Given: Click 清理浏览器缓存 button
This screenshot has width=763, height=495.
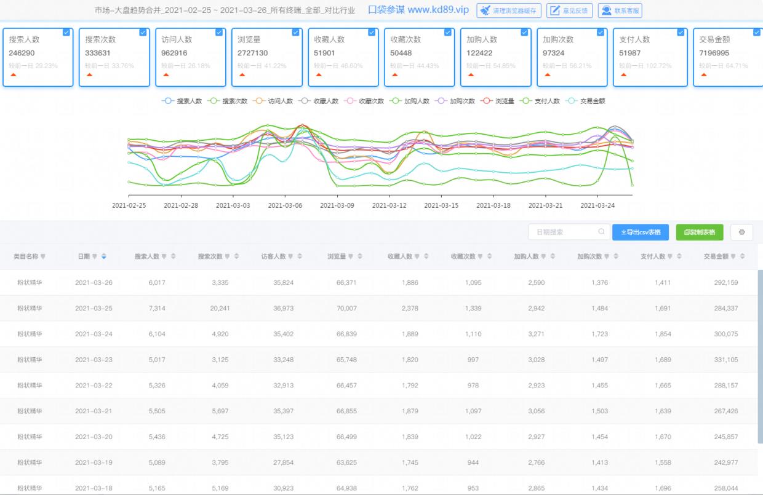Looking at the screenshot, I should [509, 10].
